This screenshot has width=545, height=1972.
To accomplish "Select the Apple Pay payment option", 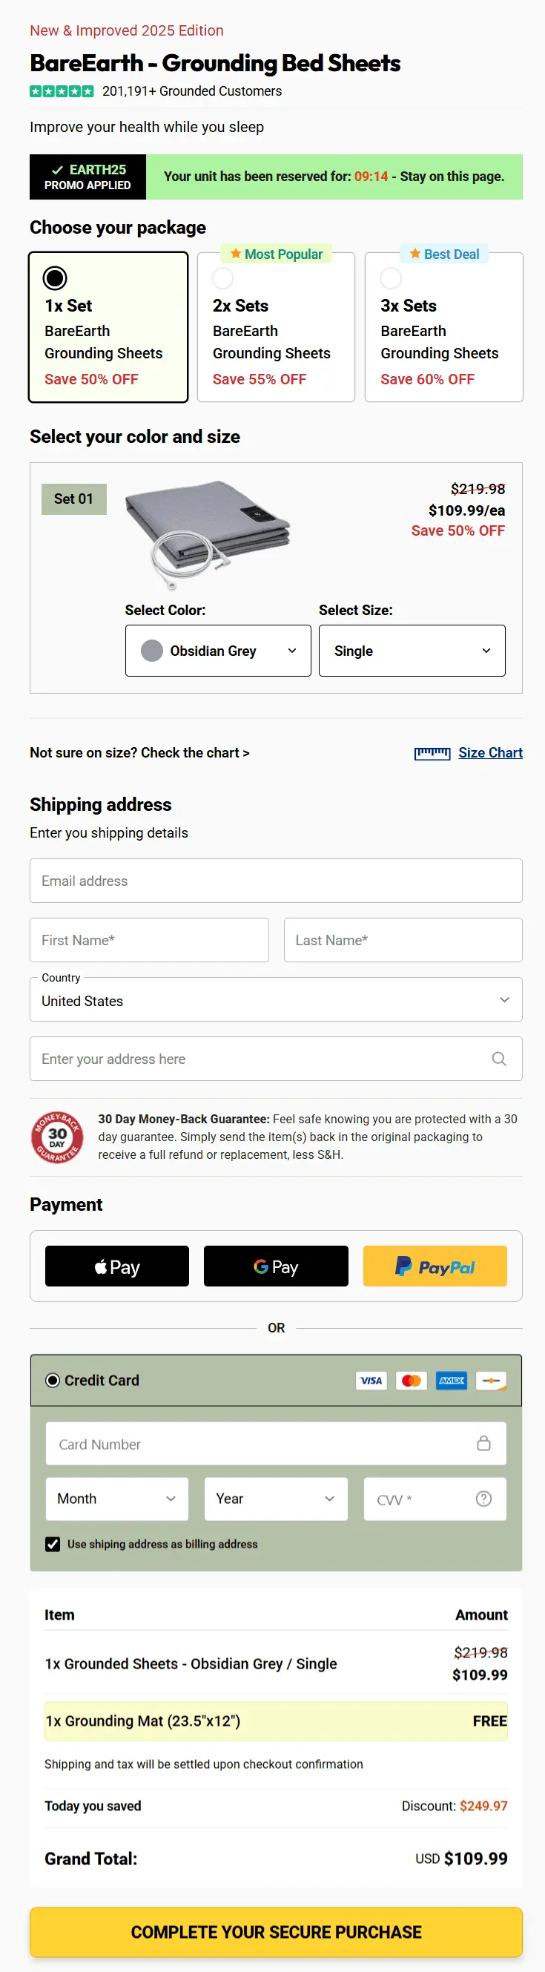I will (x=116, y=1266).
